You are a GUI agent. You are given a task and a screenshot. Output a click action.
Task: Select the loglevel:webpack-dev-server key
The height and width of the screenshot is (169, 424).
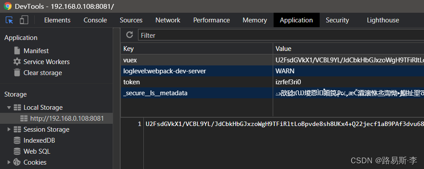pos(197,71)
